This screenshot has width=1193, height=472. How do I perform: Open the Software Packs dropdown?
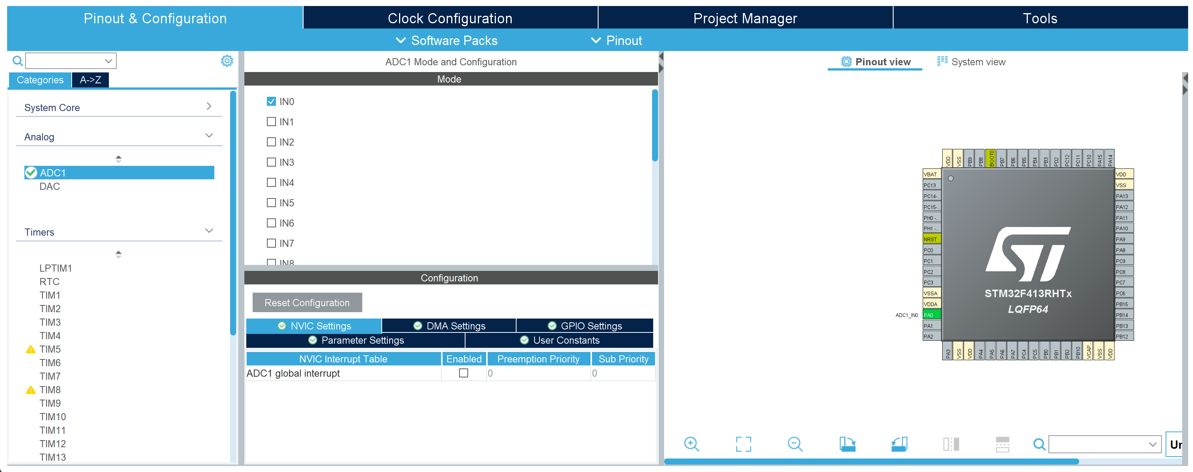pyautogui.click(x=447, y=41)
